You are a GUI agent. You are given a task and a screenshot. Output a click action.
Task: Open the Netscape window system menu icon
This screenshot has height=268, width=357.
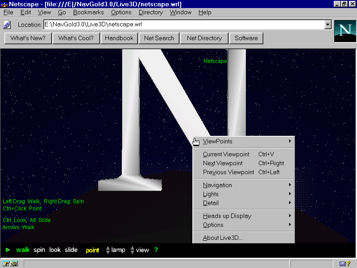(4, 4)
